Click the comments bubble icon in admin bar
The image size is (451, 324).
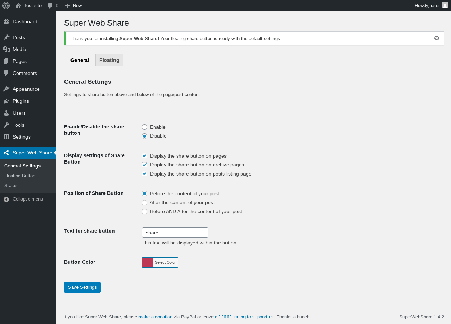pos(50,6)
